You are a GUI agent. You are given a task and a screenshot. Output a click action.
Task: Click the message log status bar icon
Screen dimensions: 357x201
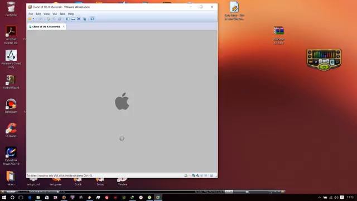tap(211, 175)
